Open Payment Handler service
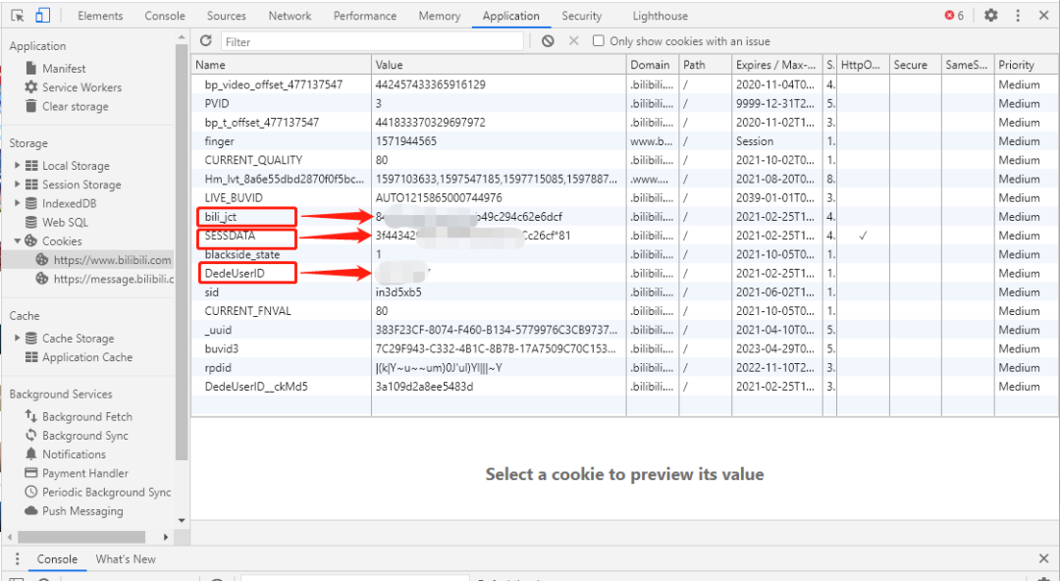The image size is (1060, 581). tap(85, 473)
